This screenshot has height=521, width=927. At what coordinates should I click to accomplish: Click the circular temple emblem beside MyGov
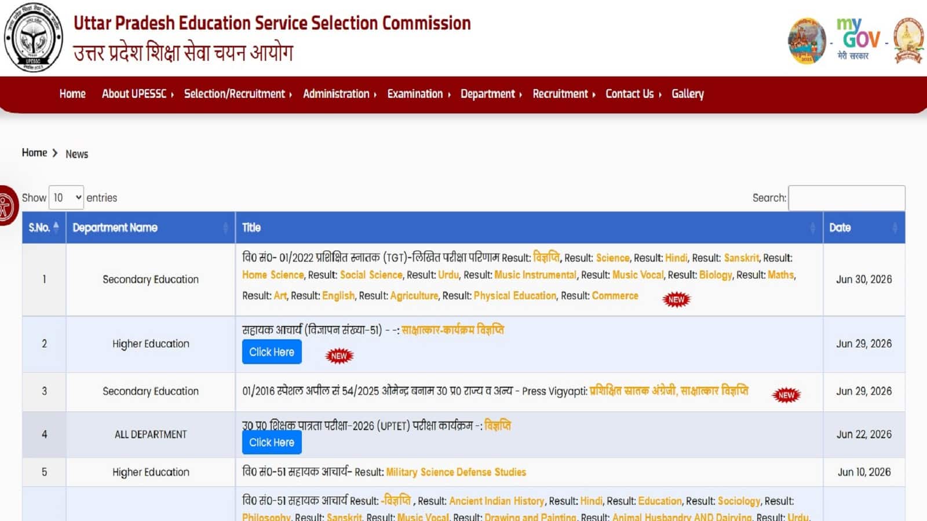(x=806, y=41)
